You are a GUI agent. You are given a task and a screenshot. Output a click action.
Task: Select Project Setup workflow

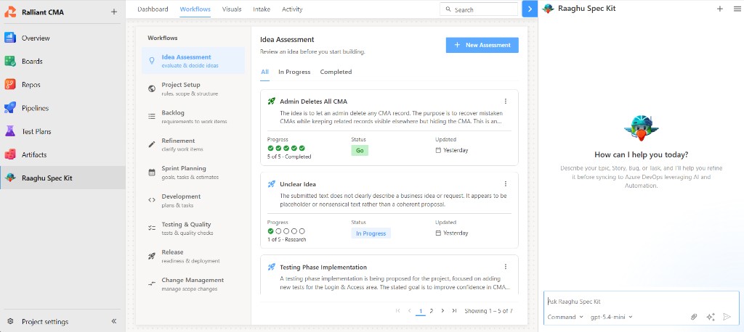[x=193, y=88]
